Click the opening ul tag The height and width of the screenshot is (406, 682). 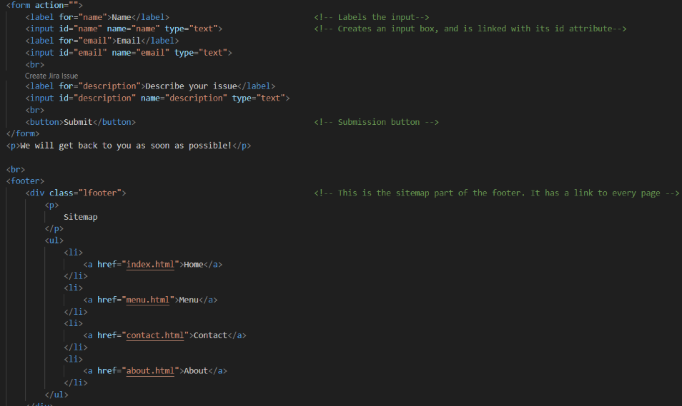(54, 240)
